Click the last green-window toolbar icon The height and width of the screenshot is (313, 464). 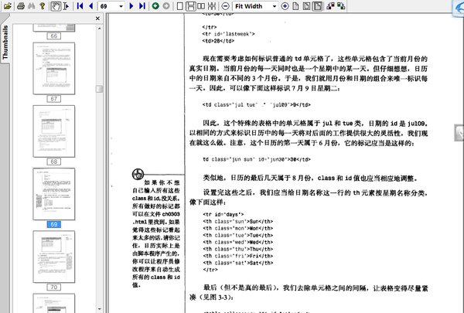click(341, 6)
